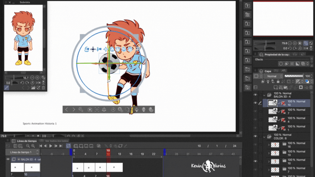Viewport: 315px width, 177px height.
Task: Jump to the first timeline frame
Action: (x=41, y=146)
